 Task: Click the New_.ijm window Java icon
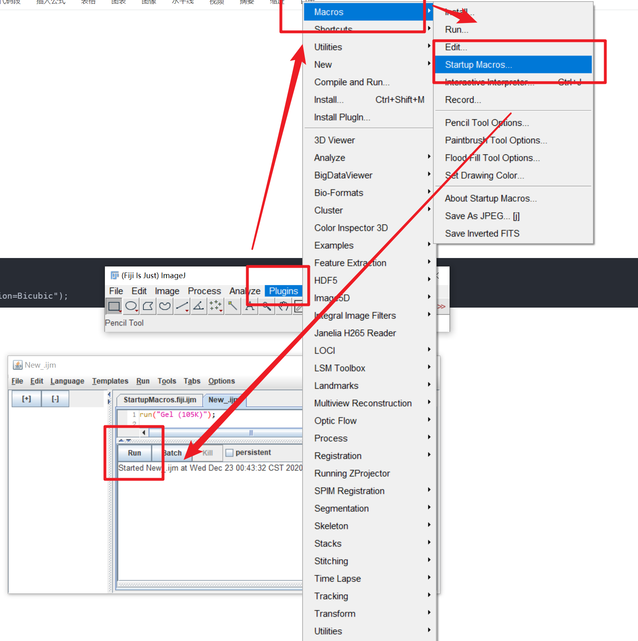click(x=18, y=365)
